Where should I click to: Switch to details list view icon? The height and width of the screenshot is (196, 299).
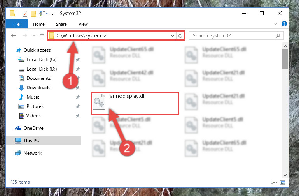tap(274, 182)
